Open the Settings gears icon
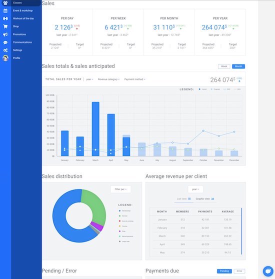The width and height of the screenshot is (275, 279). (5, 50)
